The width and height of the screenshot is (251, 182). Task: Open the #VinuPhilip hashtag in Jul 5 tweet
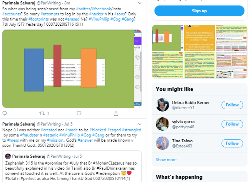(70, 135)
